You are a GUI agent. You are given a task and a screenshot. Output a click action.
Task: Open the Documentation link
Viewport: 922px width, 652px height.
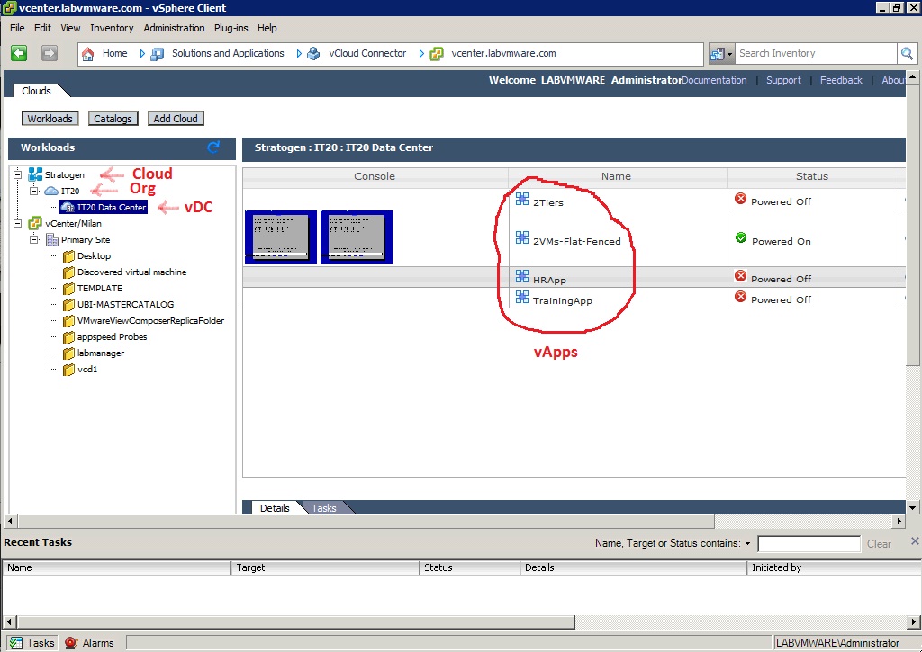714,80
